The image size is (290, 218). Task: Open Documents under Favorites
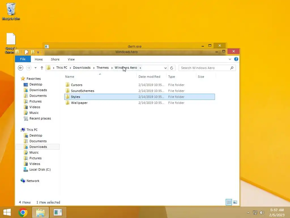(38, 96)
